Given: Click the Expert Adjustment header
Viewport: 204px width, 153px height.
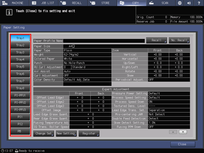Looking at the screenshot, I should tap(112, 89).
